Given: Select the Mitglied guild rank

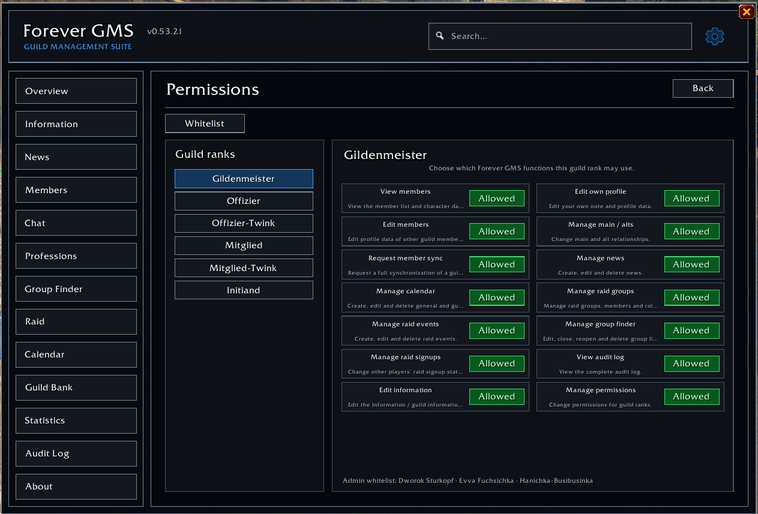Looking at the screenshot, I should point(244,245).
